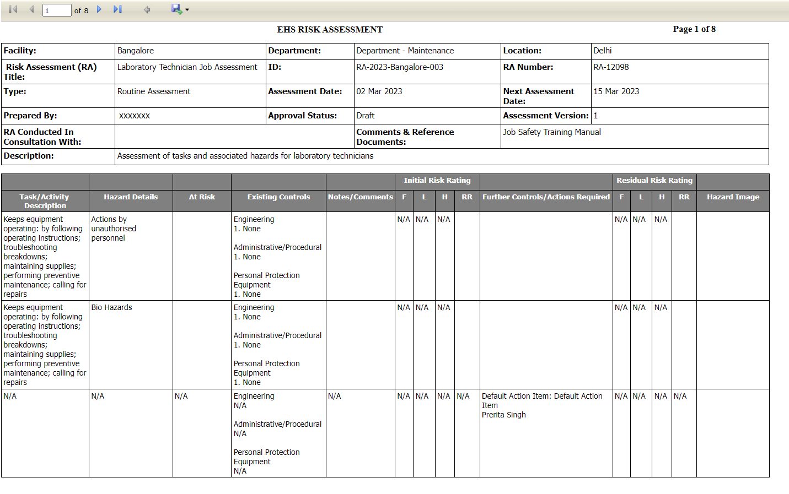The height and width of the screenshot is (494, 789).
Task: Select the Facility value 'Bangalore'
Action: click(136, 51)
